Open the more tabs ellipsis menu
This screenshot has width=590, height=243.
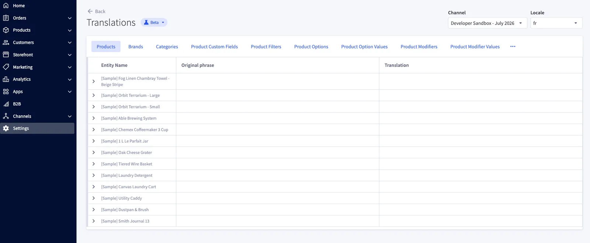(513, 47)
